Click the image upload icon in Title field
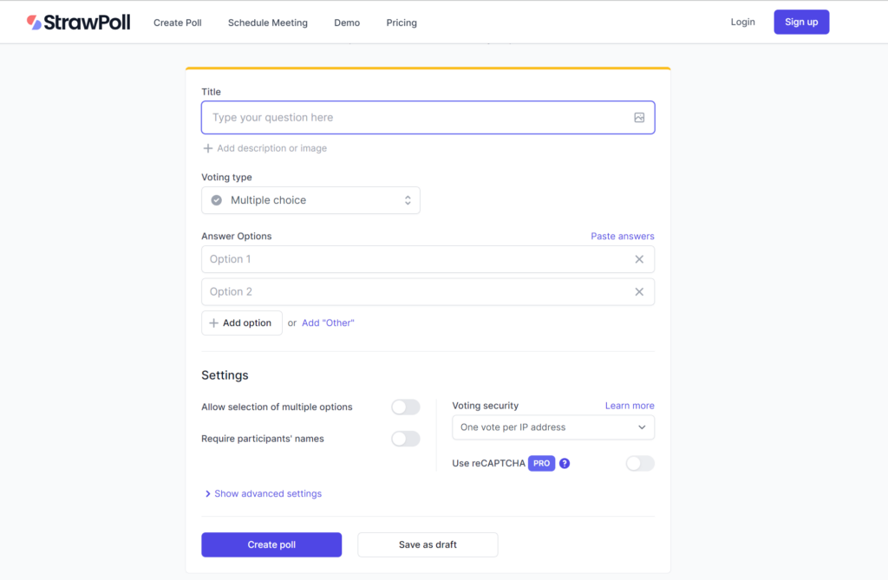Screen dimensions: 888x580 click(639, 118)
